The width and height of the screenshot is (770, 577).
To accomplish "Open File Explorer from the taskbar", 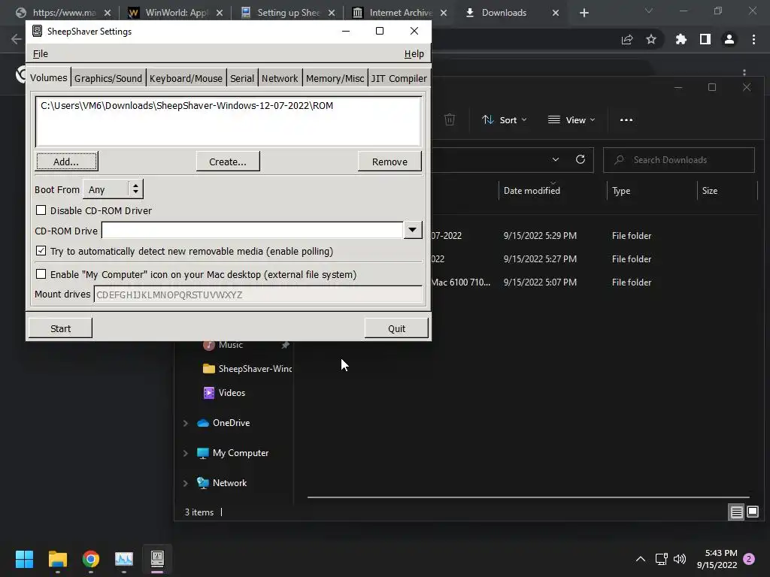I will pos(57,558).
